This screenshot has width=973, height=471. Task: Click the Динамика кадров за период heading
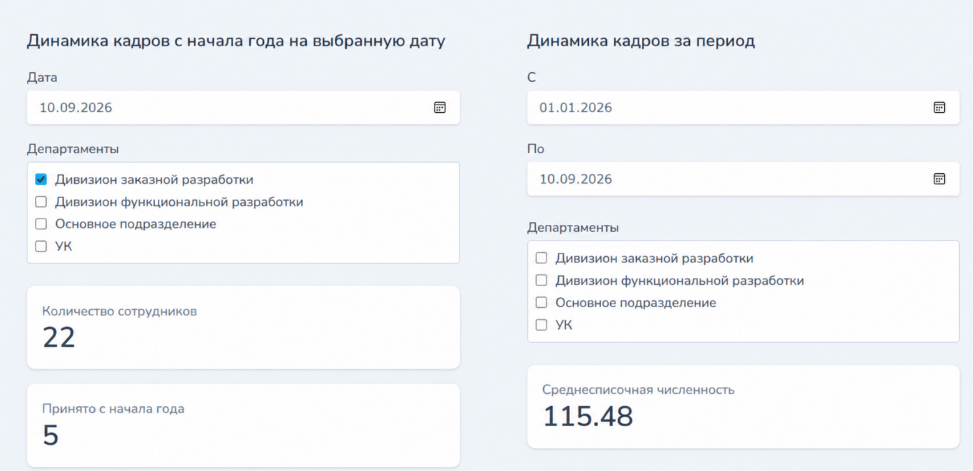point(641,42)
